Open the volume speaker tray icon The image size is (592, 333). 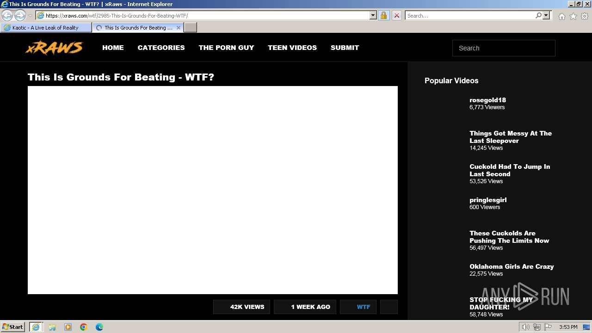pos(526,327)
